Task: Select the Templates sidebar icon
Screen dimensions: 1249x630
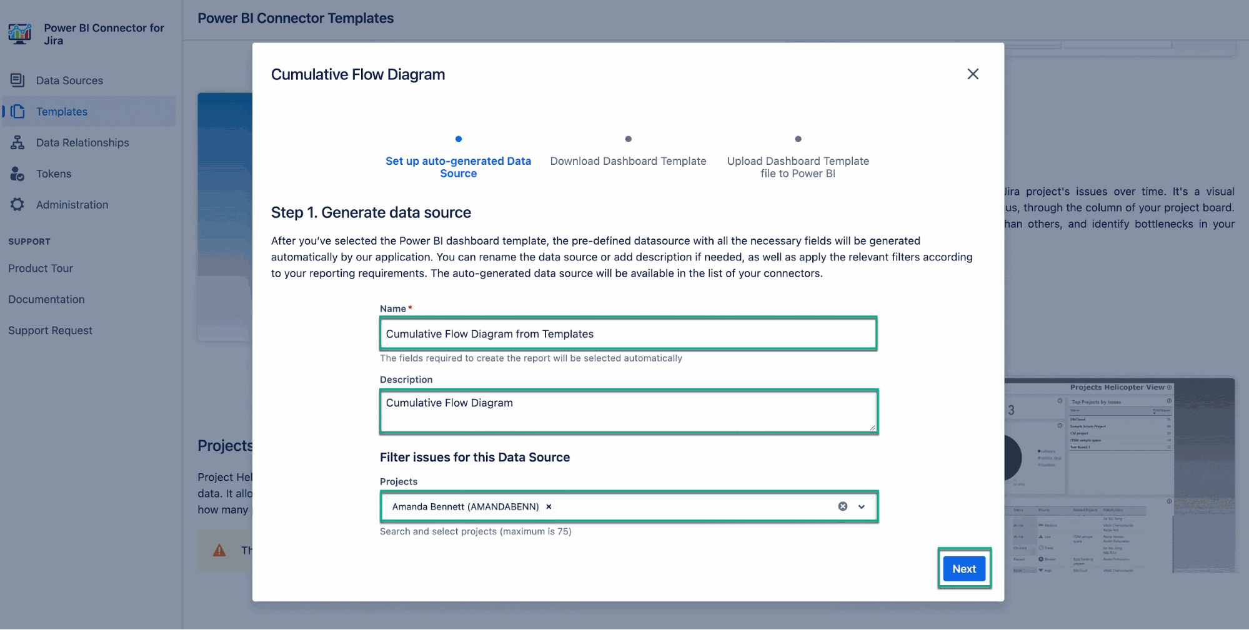Action: click(x=18, y=111)
